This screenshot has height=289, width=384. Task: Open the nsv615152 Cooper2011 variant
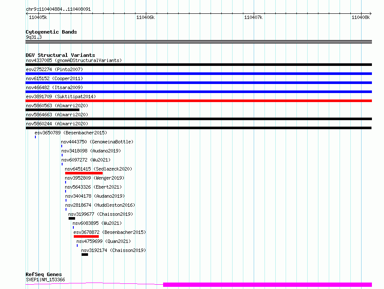tap(54, 78)
